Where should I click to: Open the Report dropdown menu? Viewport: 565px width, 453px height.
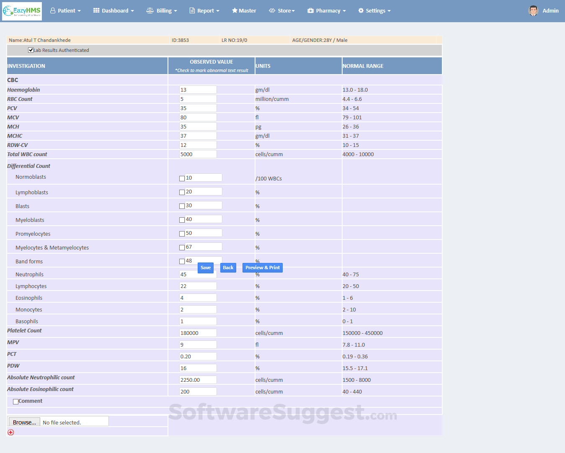[204, 11]
